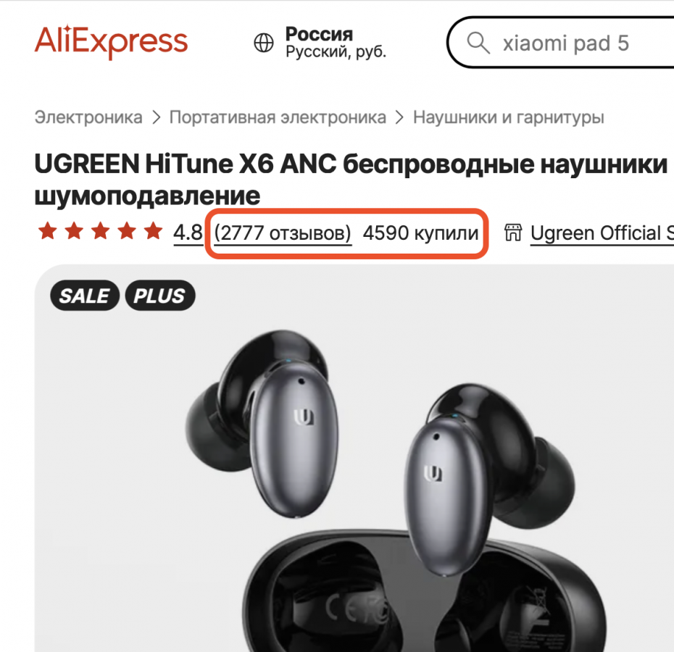Click the first rating star
Screen dimensions: 674x652
click(x=47, y=231)
